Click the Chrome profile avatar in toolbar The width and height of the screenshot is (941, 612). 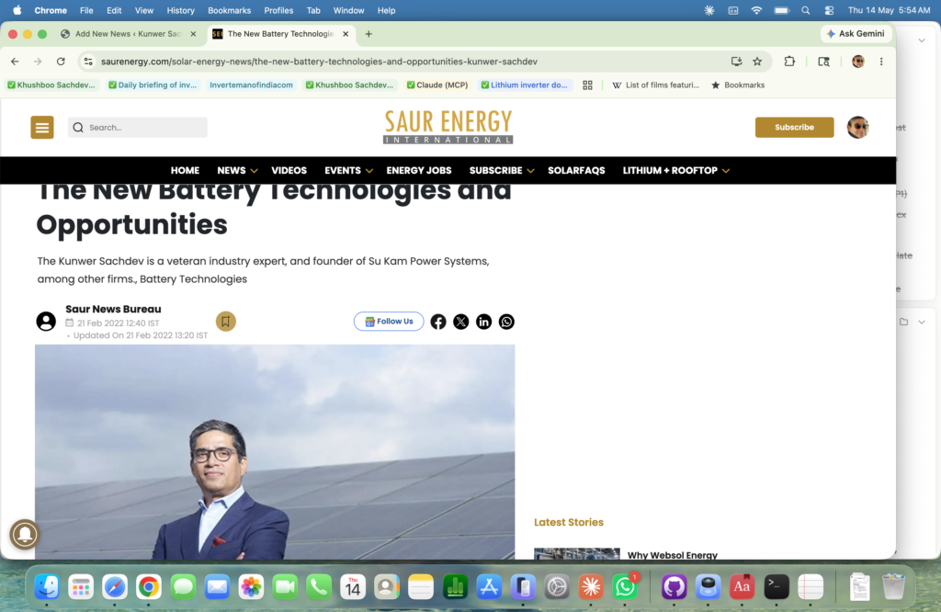pos(858,62)
